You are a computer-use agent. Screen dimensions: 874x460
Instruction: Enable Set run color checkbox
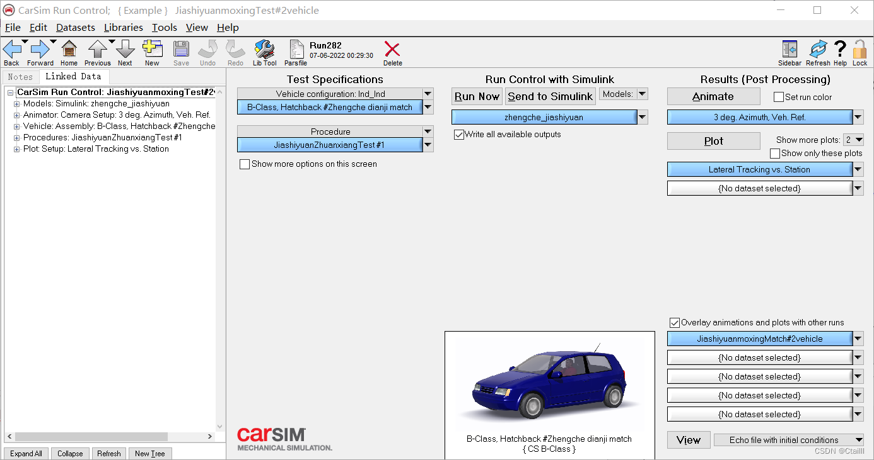779,97
